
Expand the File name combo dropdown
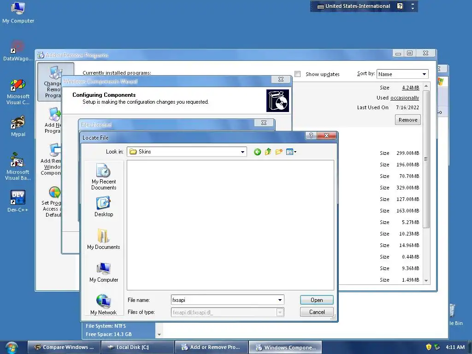click(x=280, y=300)
